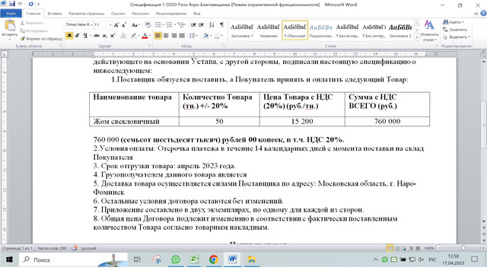This screenshot has height=274, width=487.
Task: Apply the bulleted list icon
Action: [x=158, y=24]
